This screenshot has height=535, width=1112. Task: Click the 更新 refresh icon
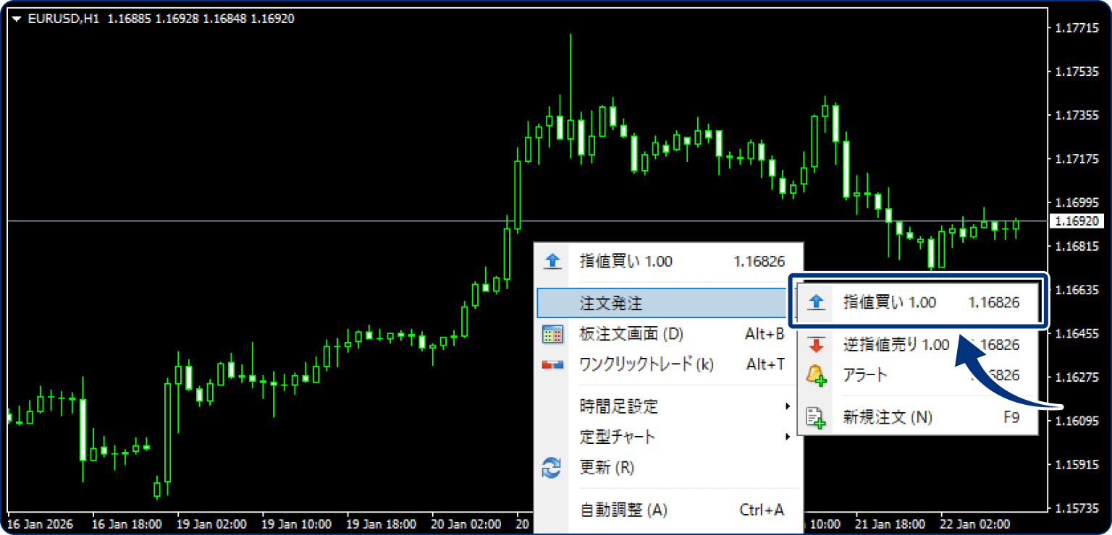[552, 468]
